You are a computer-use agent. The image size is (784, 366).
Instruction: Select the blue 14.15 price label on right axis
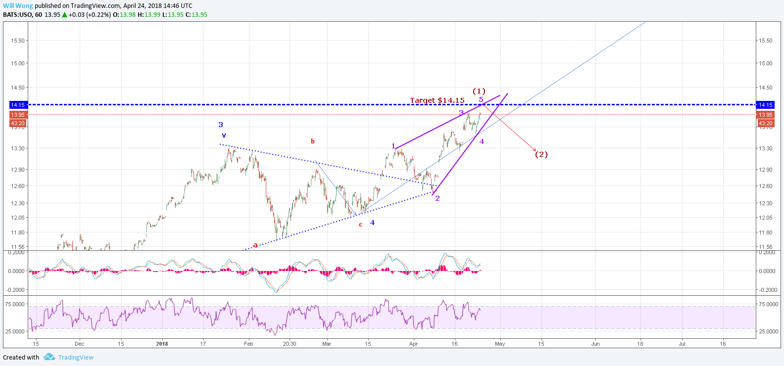(x=766, y=105)
